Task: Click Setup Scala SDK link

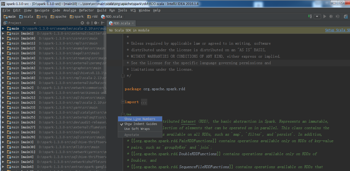Action: 337,30
